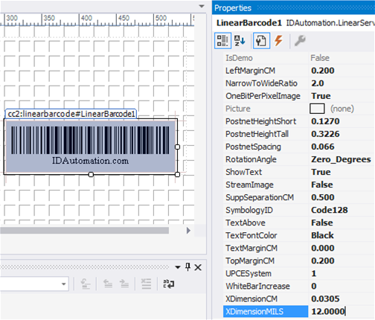The image size is (375, 320).
Task: Click the ShowText value True
Action: coord(321,172)
